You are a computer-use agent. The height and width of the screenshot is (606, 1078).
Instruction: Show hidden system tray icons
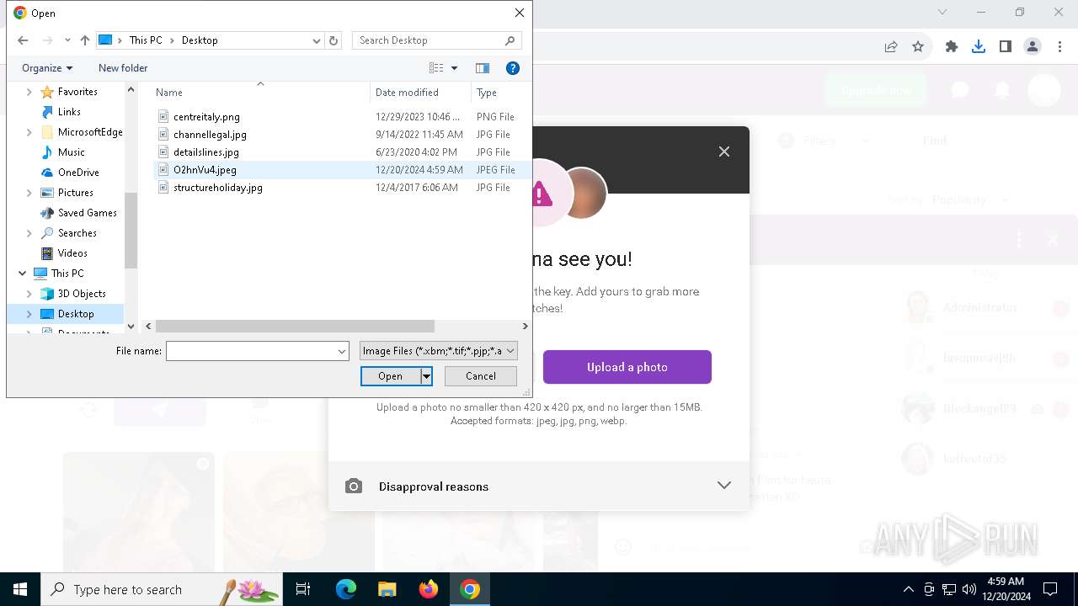point(908,589)
